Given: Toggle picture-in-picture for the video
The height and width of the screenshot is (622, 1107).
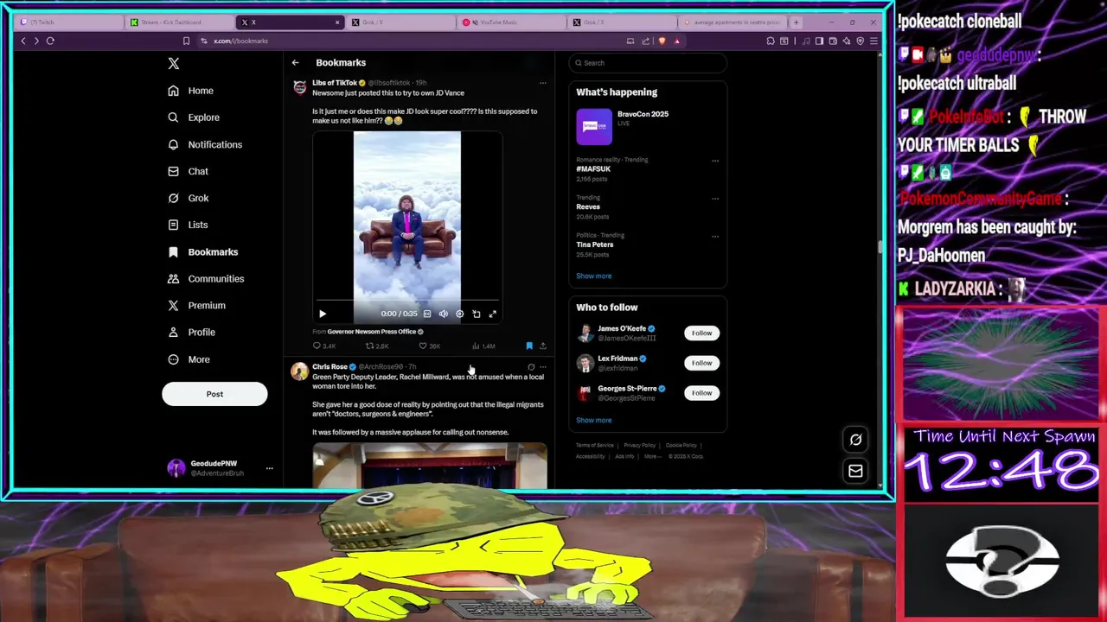Looking at the screenshot, I should (476, 314).
